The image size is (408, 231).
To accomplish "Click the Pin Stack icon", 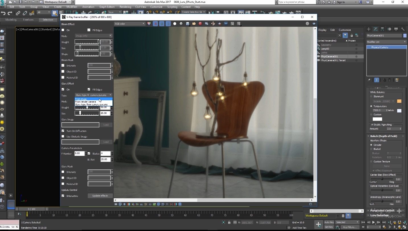I will 369,80.
